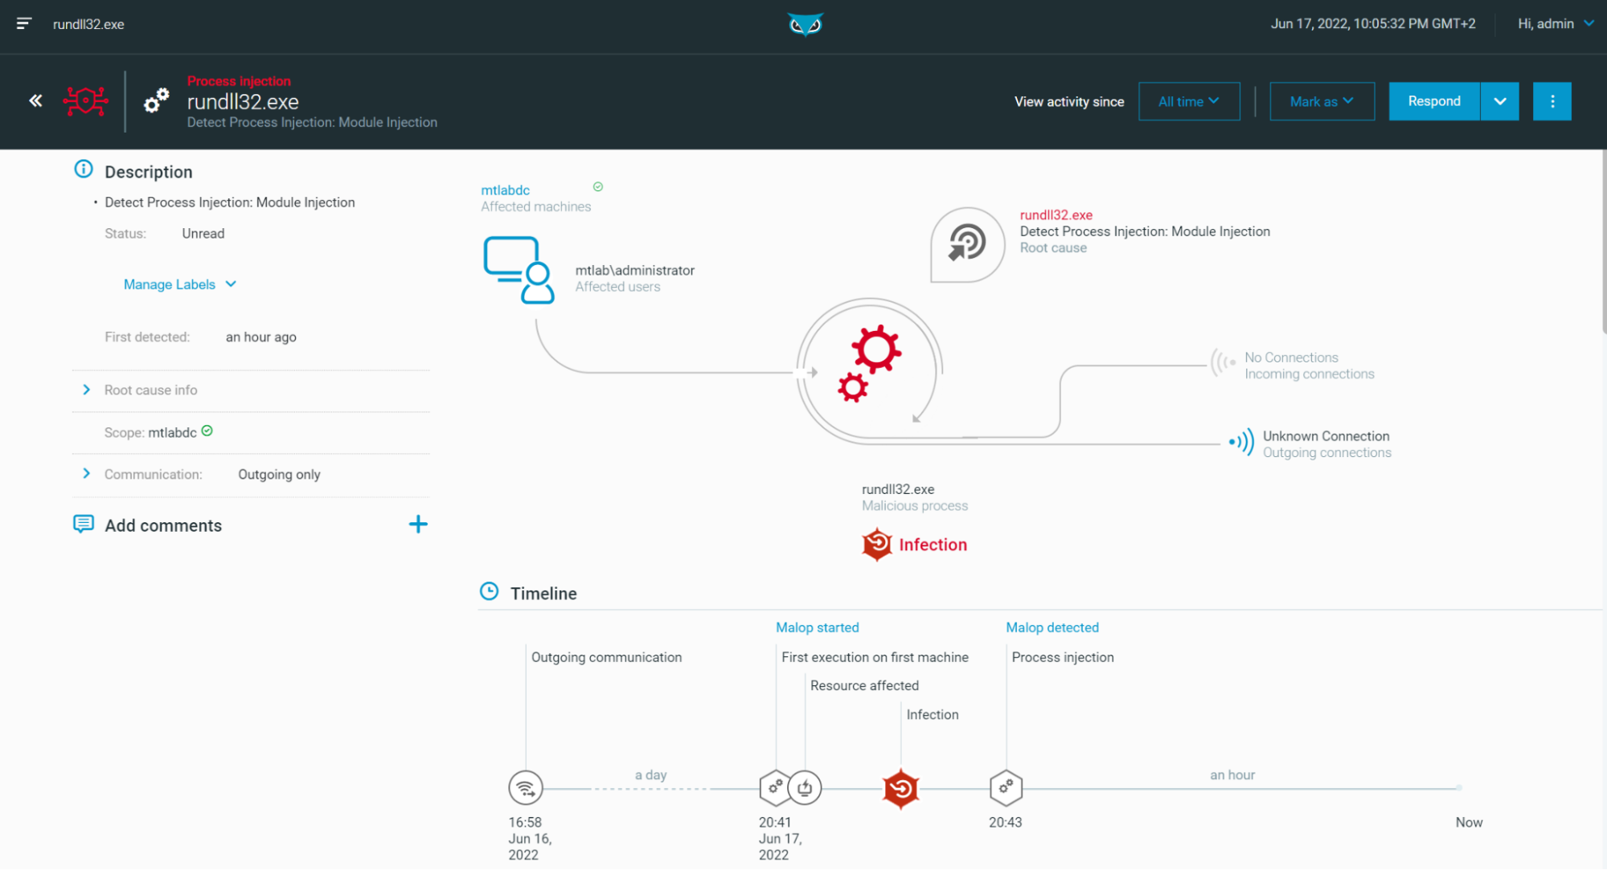Open the mtlabdc affected machine link
The height and width of the screenshot is (870, 1607).
tap(505, 190)
